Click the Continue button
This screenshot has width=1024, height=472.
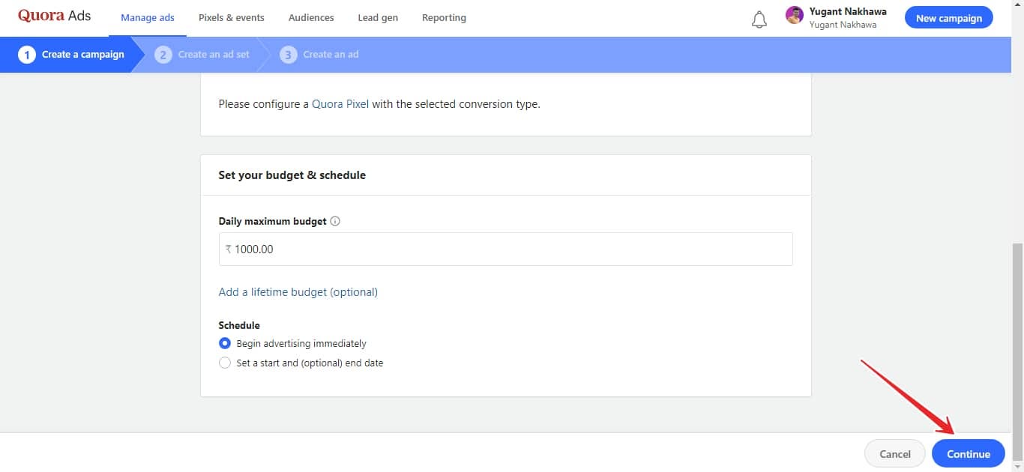[968, 454]
